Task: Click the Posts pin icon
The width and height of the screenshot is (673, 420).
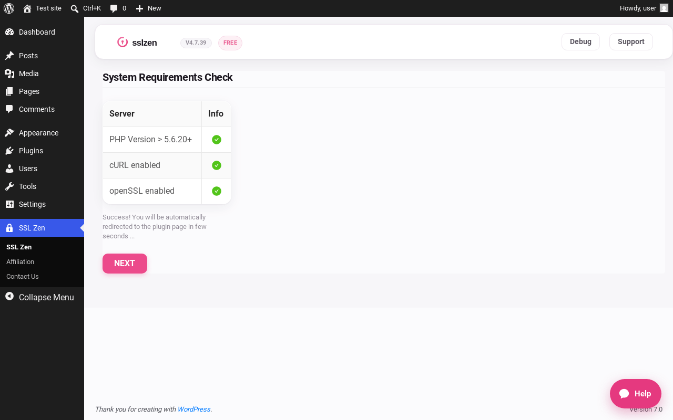Action: [9, 56]
